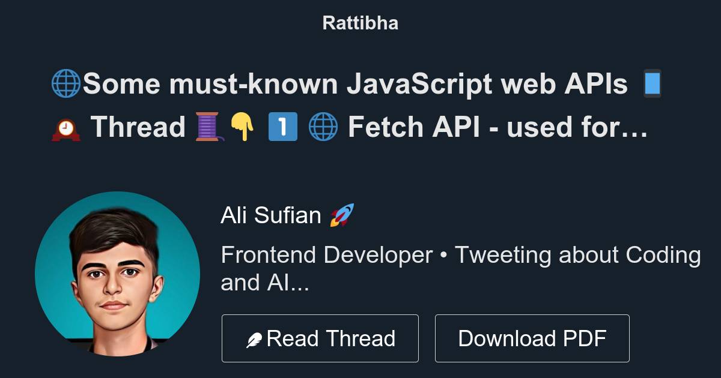Click Ali Sufian's circular profile picture

pyautogui.click(x=120, y=275)
